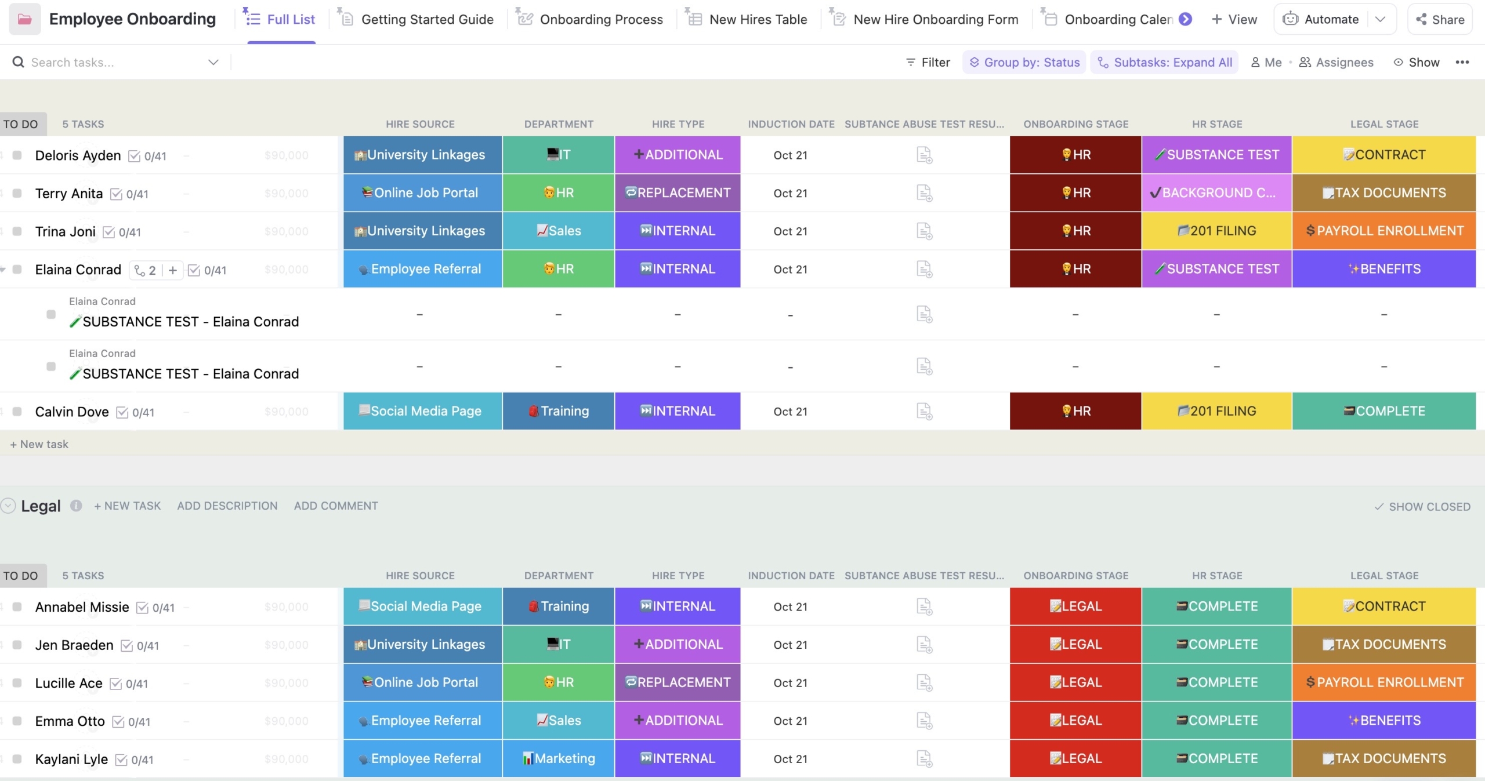Attach substance test result for Deloris Ayden

coord(923,155)
